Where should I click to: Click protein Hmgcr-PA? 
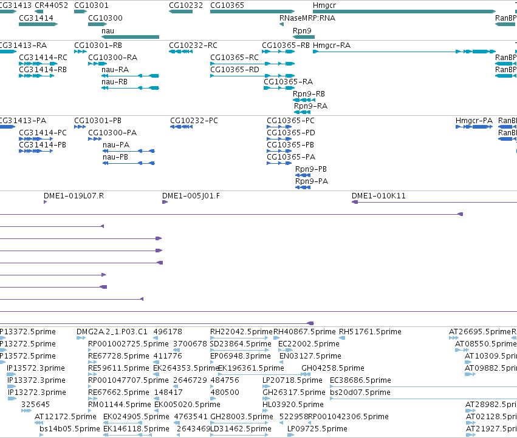point(474,127)
